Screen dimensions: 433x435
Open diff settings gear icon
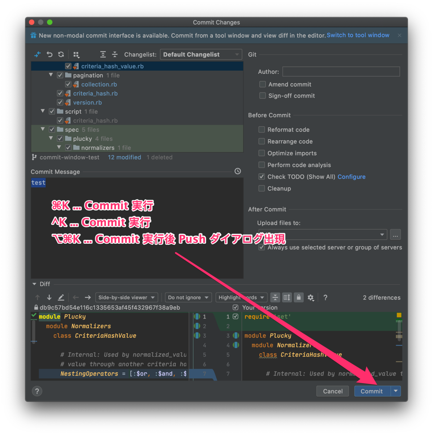click(x=311, y=297)
